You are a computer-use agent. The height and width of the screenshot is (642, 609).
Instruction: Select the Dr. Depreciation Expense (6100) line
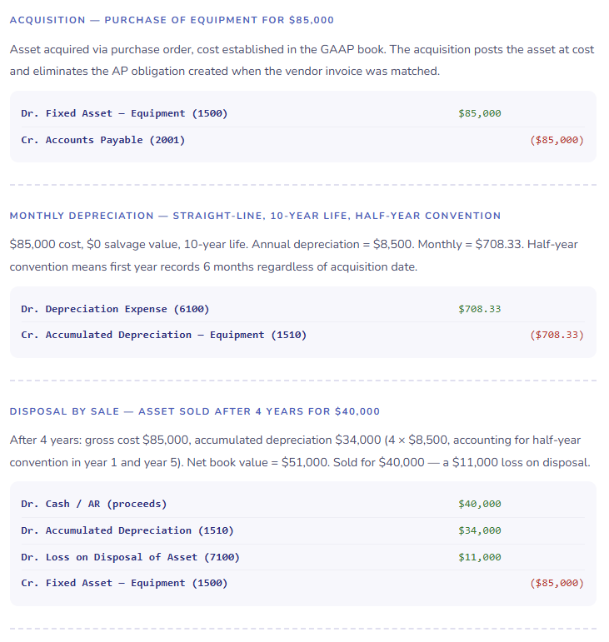pyautogui.click(x=115, y=309)
